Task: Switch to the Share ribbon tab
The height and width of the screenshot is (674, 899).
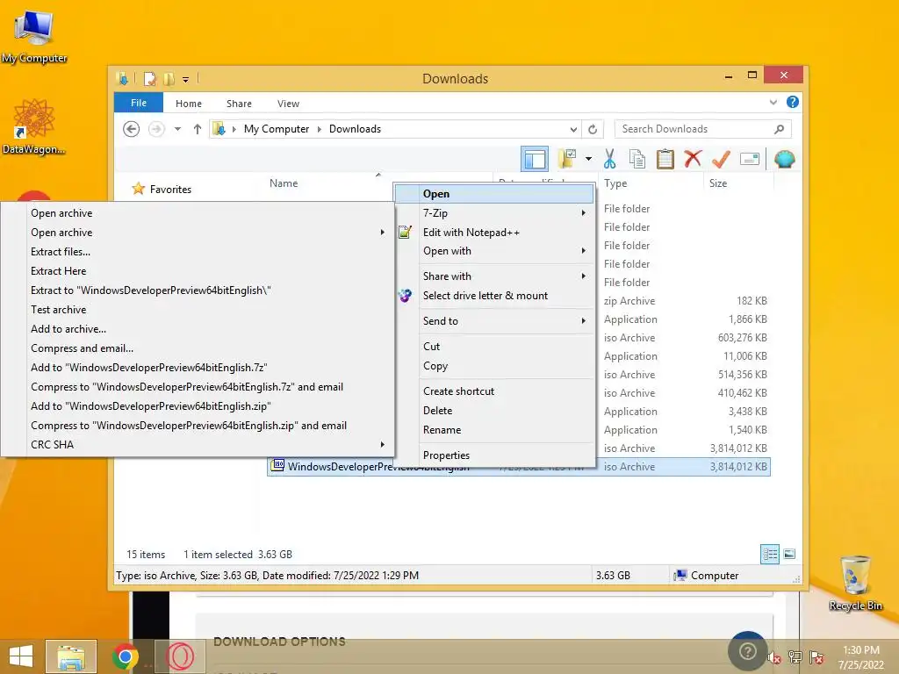Action: 239,104
